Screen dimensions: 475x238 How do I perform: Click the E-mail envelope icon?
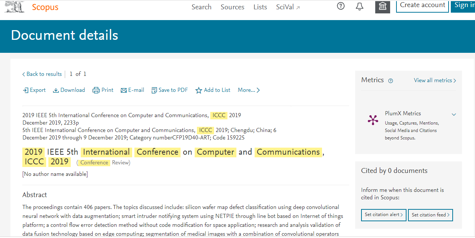[124, 90]
